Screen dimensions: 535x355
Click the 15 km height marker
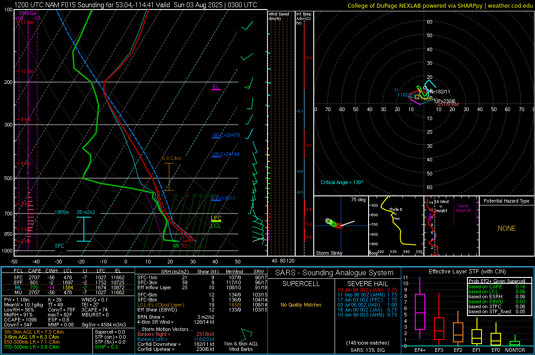[x=27, y=22]
